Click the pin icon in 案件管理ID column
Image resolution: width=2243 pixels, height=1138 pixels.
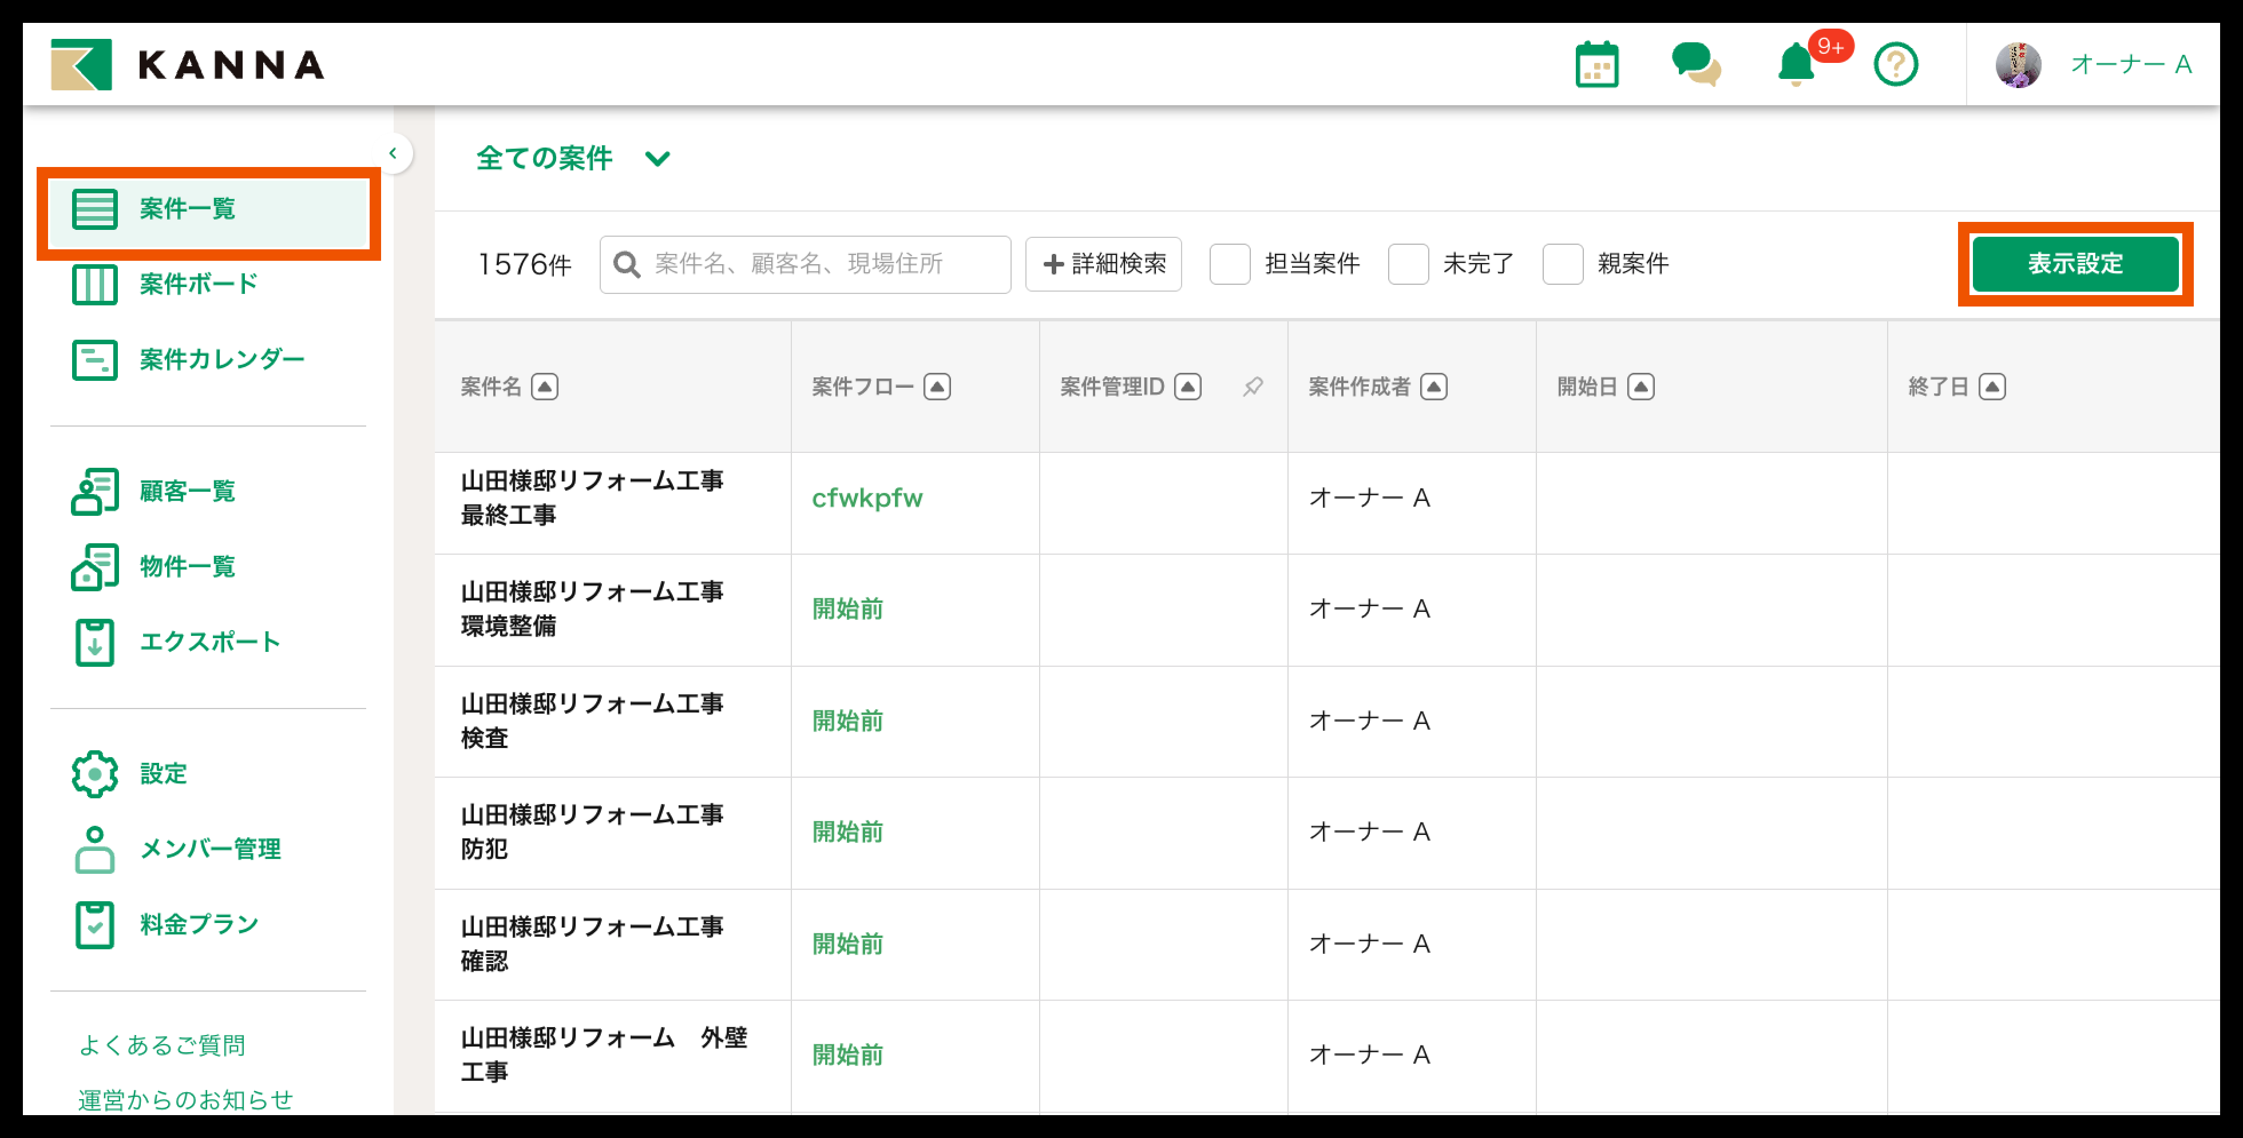pos(1252,387)
